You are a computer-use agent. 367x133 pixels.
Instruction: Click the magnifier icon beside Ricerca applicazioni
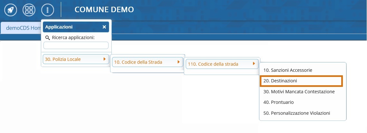[48, 38]
